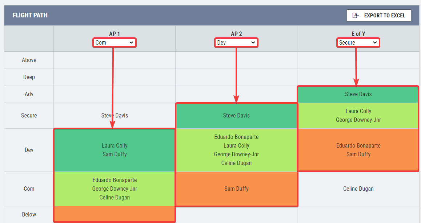Click the export icon beside Export to Excel
This screenshot has height=223, width=421.
click(355, 16)
